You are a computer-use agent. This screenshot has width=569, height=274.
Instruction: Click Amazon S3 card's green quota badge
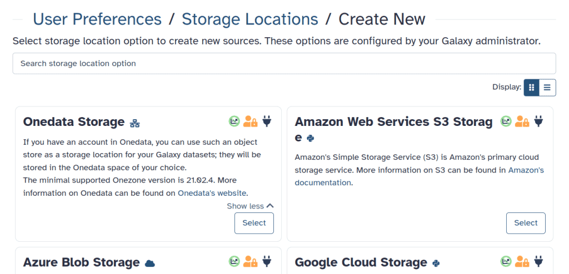tap(506, 121)
